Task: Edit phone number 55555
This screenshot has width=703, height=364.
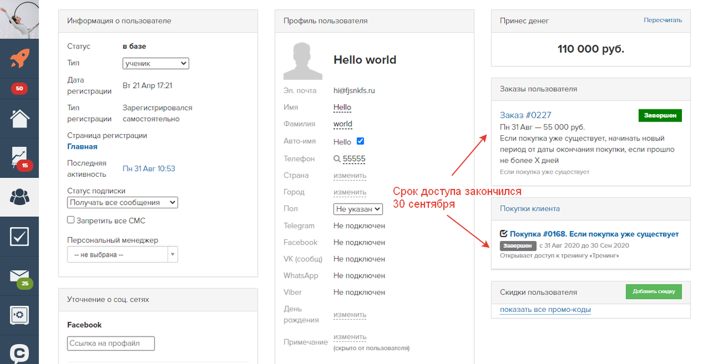Action: (354, 159)
